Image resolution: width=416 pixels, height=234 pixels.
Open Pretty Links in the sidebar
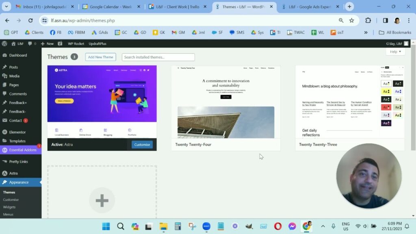tap(19, 162)
